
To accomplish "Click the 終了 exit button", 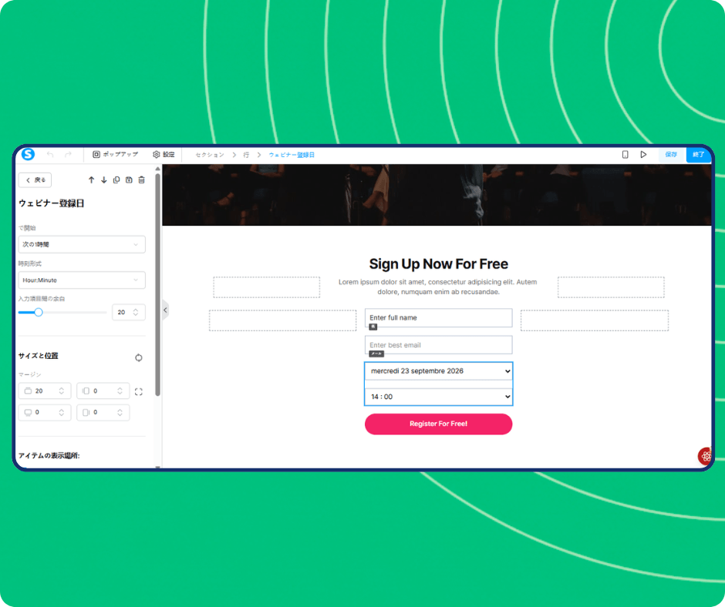I will click(x=699, y=155).
